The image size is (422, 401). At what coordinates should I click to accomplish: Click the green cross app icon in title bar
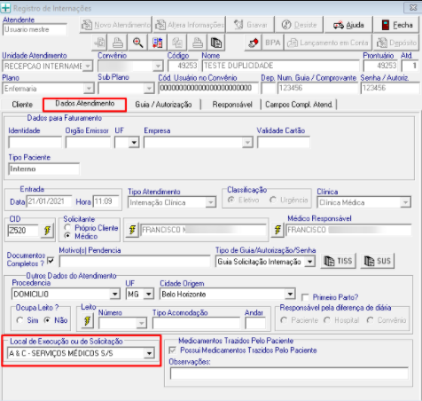(x=5, y=8)
